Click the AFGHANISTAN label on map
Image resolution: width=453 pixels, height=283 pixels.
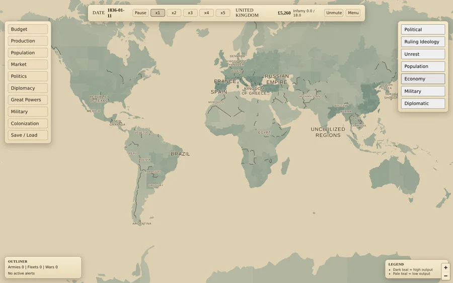click(x=310, y=97)
